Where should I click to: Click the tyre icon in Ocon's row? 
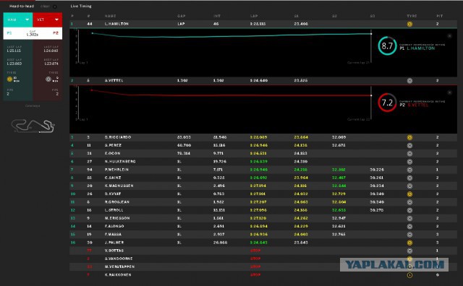point(409,154)
